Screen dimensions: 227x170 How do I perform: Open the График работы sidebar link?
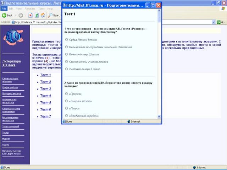click(10, 87)
